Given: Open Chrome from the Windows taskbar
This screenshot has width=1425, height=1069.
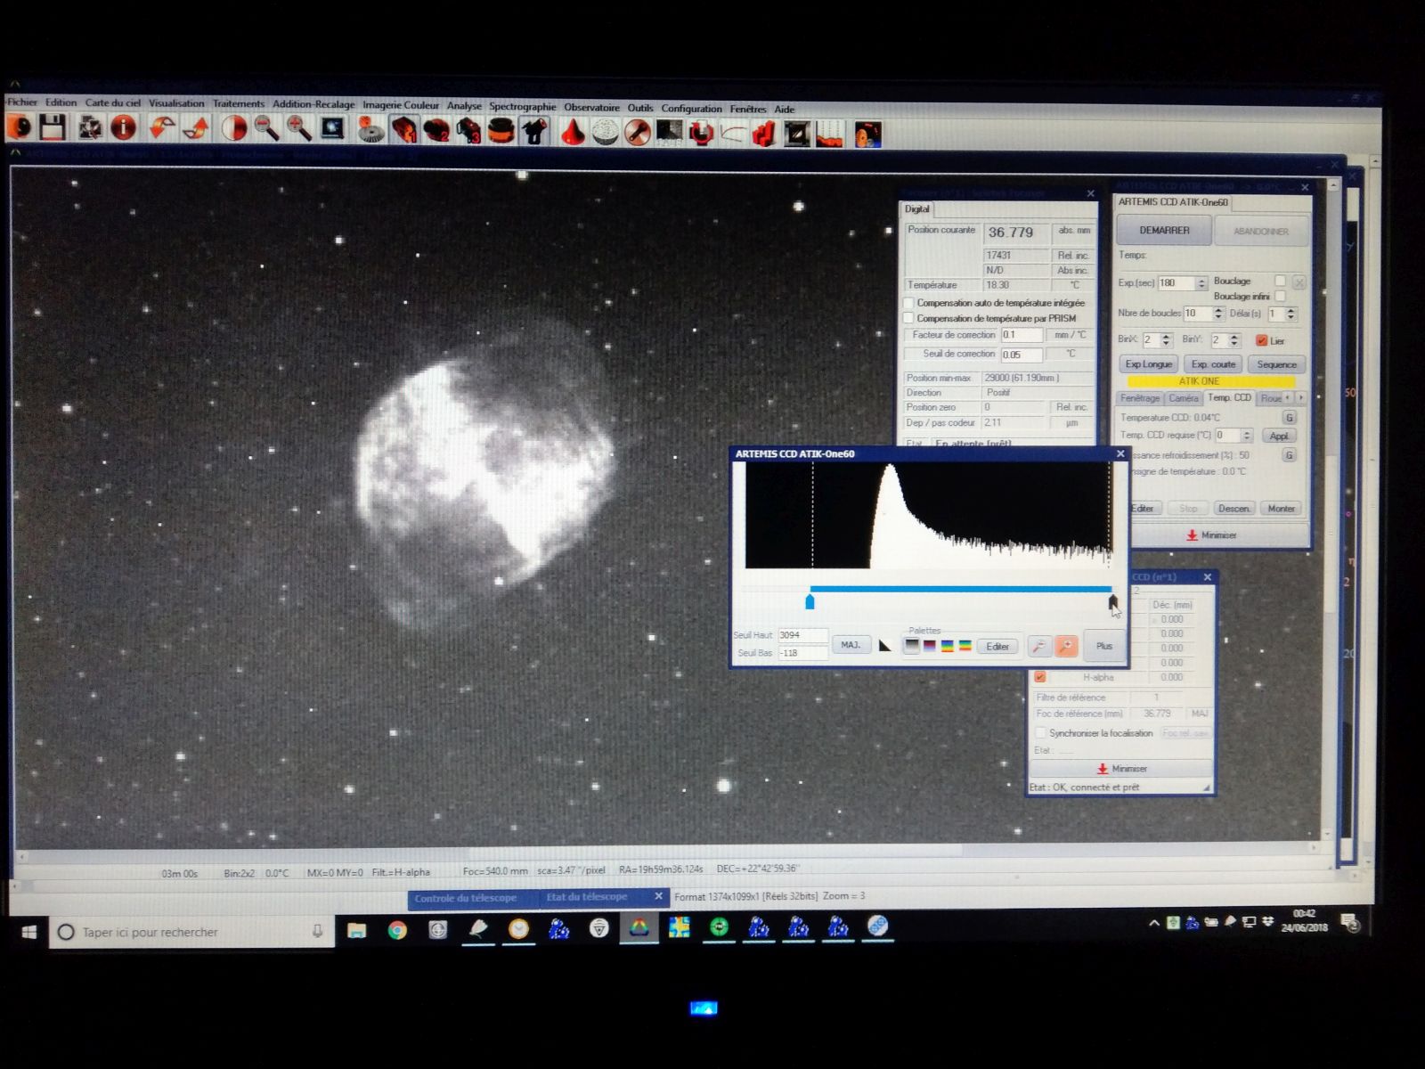Looking at the screenshot, I should tap(397, 930).
